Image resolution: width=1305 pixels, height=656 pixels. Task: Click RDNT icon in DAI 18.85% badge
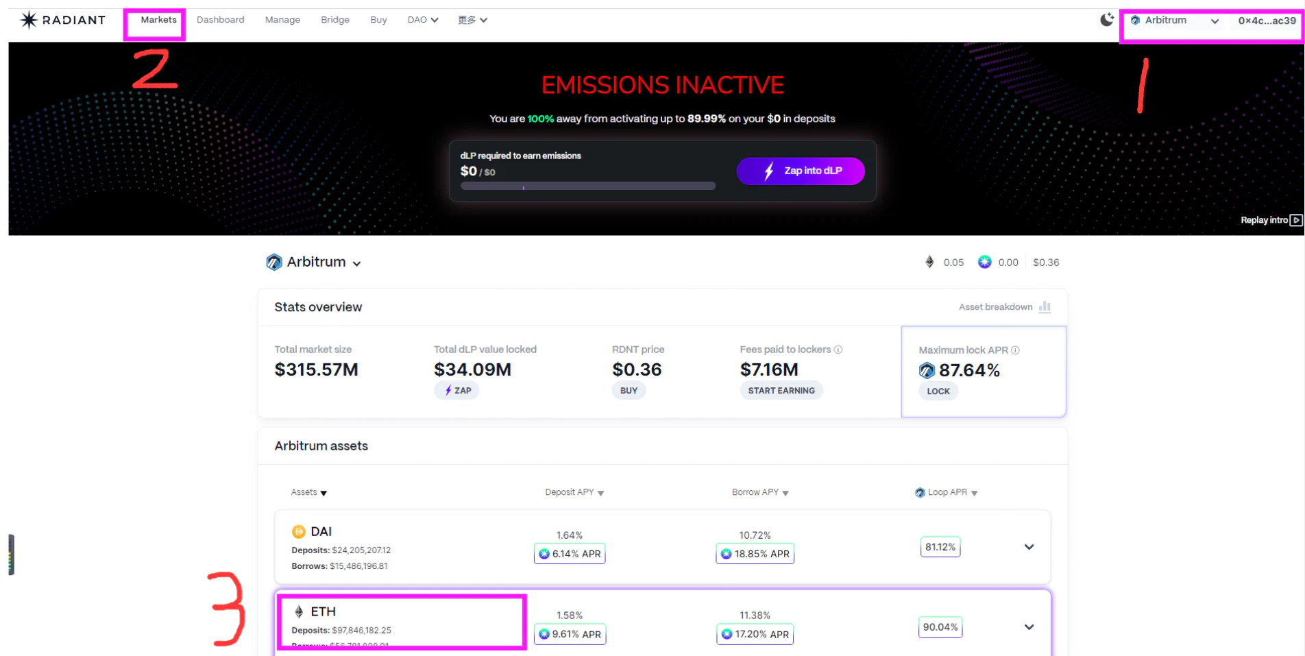coord(727,554)
